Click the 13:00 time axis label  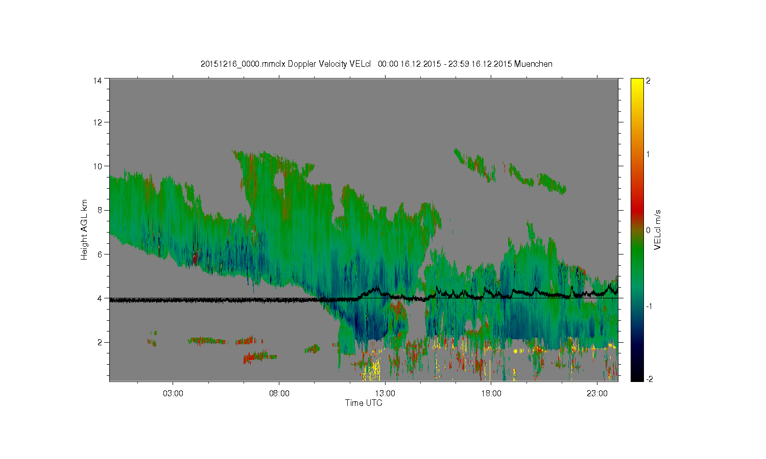[385, 394]
